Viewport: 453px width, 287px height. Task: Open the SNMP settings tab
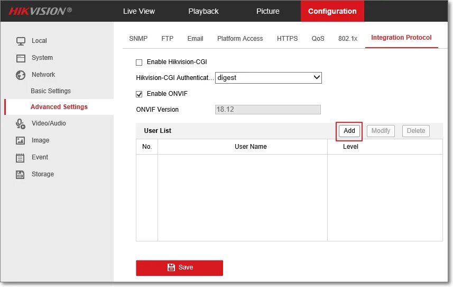tap(138, 39)
